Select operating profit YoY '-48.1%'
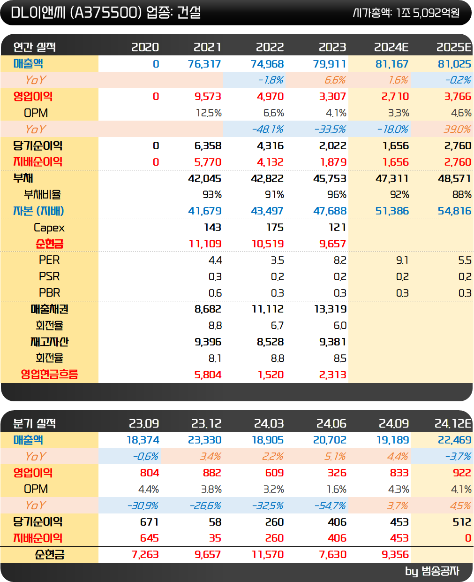 pyautogui.click(x=268, y=129)
